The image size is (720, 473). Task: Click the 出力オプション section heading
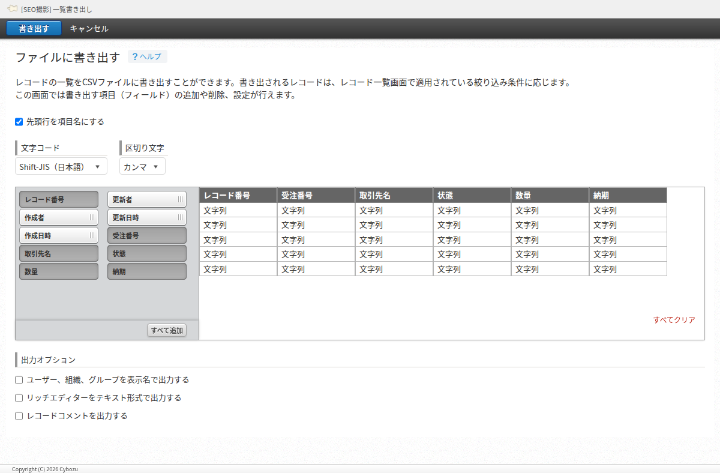pos(49,360)
